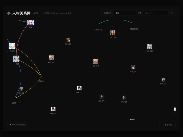Image resolution: width=183 pixels, height=137 pixels.
Task: Click the diamond logo beside 人物关系网
Action: pyautogui.click(x=9, y=13)
